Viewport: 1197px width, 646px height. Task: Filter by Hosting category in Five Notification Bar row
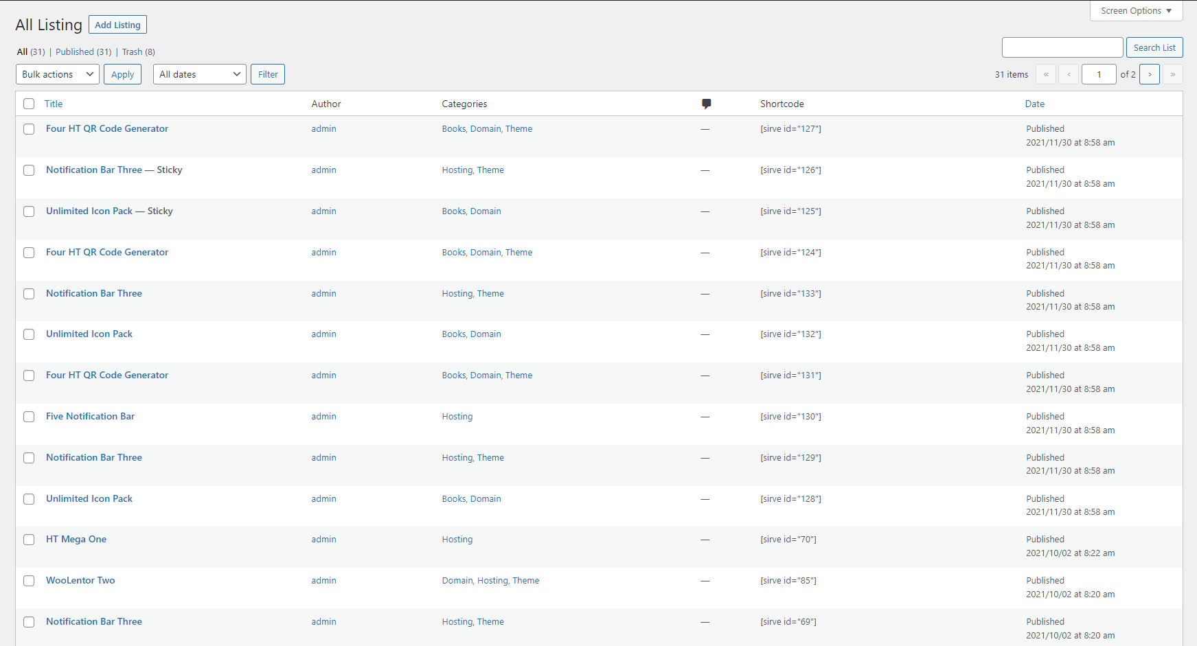tap(457, 416)
